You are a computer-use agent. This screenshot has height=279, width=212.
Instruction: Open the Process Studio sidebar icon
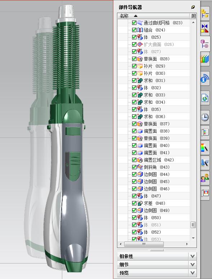click(x=205, y=163)
